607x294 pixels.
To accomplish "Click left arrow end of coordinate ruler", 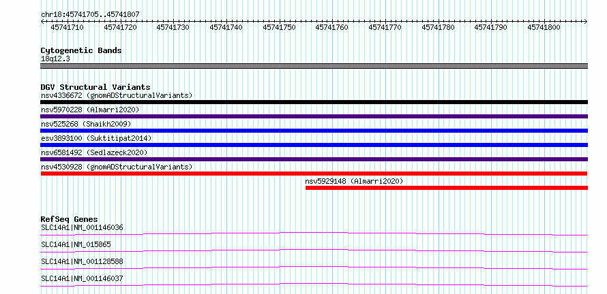I will [x=42, y=22].
